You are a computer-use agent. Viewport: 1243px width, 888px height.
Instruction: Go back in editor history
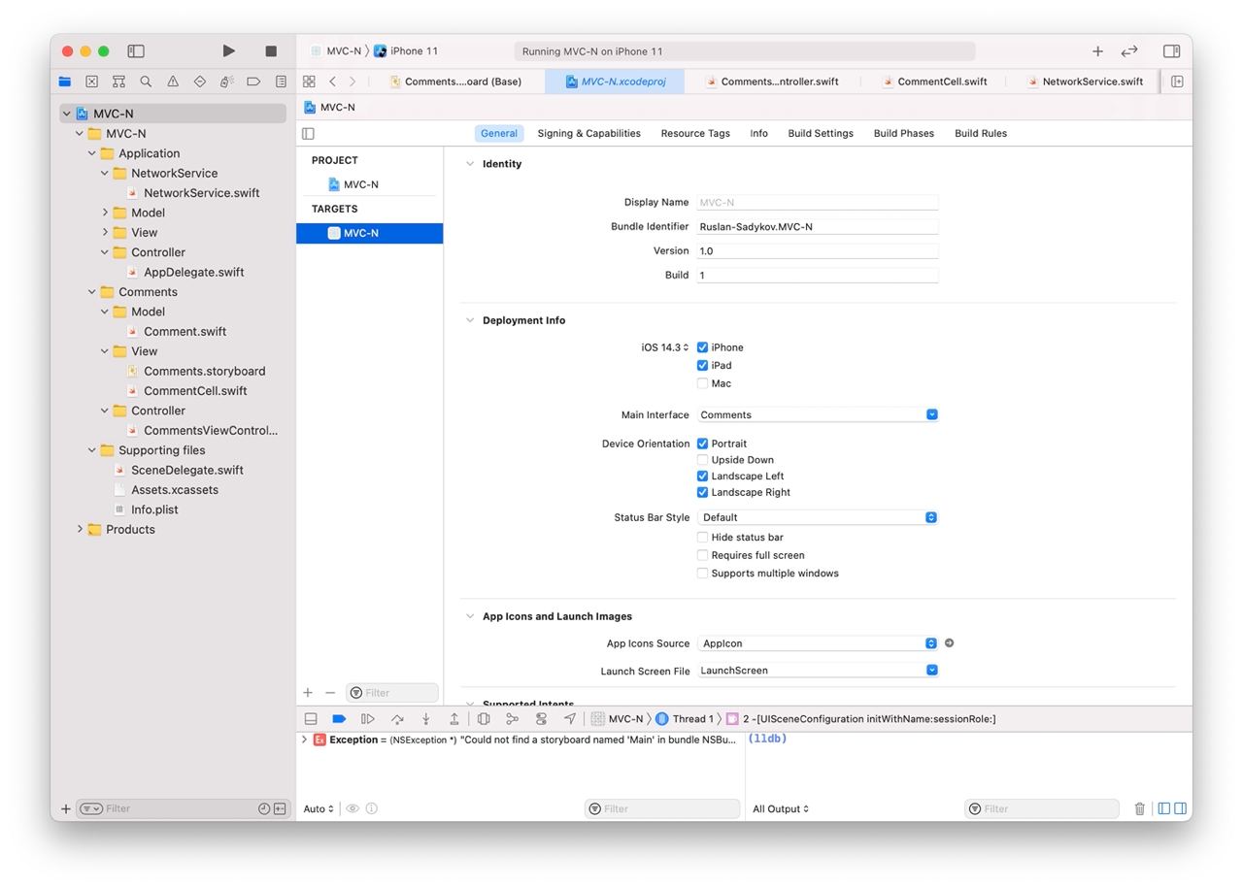click(332, 82)
